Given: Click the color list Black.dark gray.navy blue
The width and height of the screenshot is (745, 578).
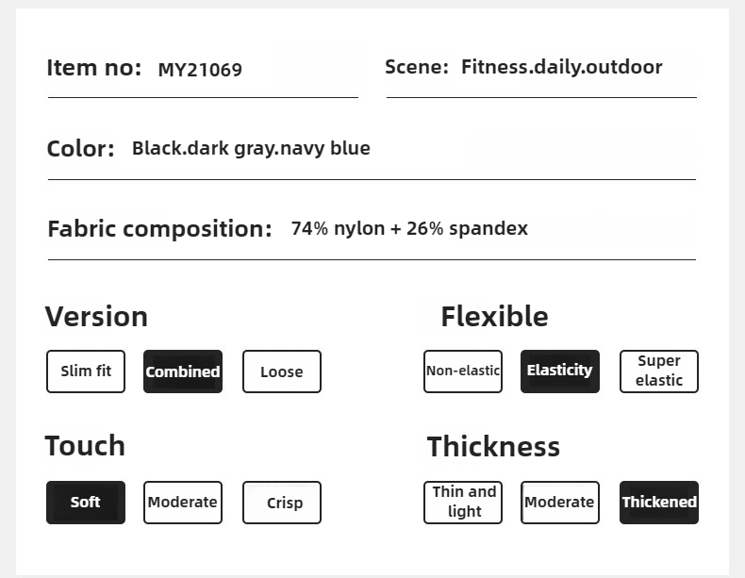Looking at the screenshot, I should tap(251, 148).
